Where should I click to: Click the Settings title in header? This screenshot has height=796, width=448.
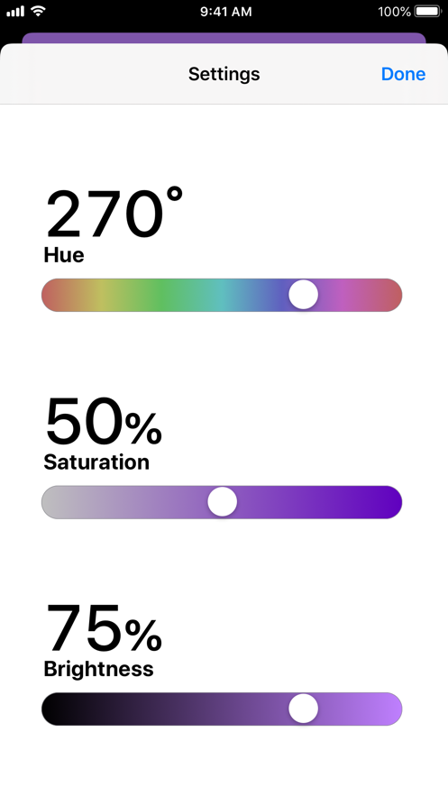[224, 74]
